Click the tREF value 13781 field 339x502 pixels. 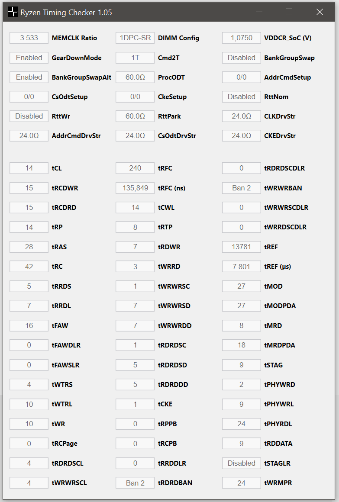(242, 247)
